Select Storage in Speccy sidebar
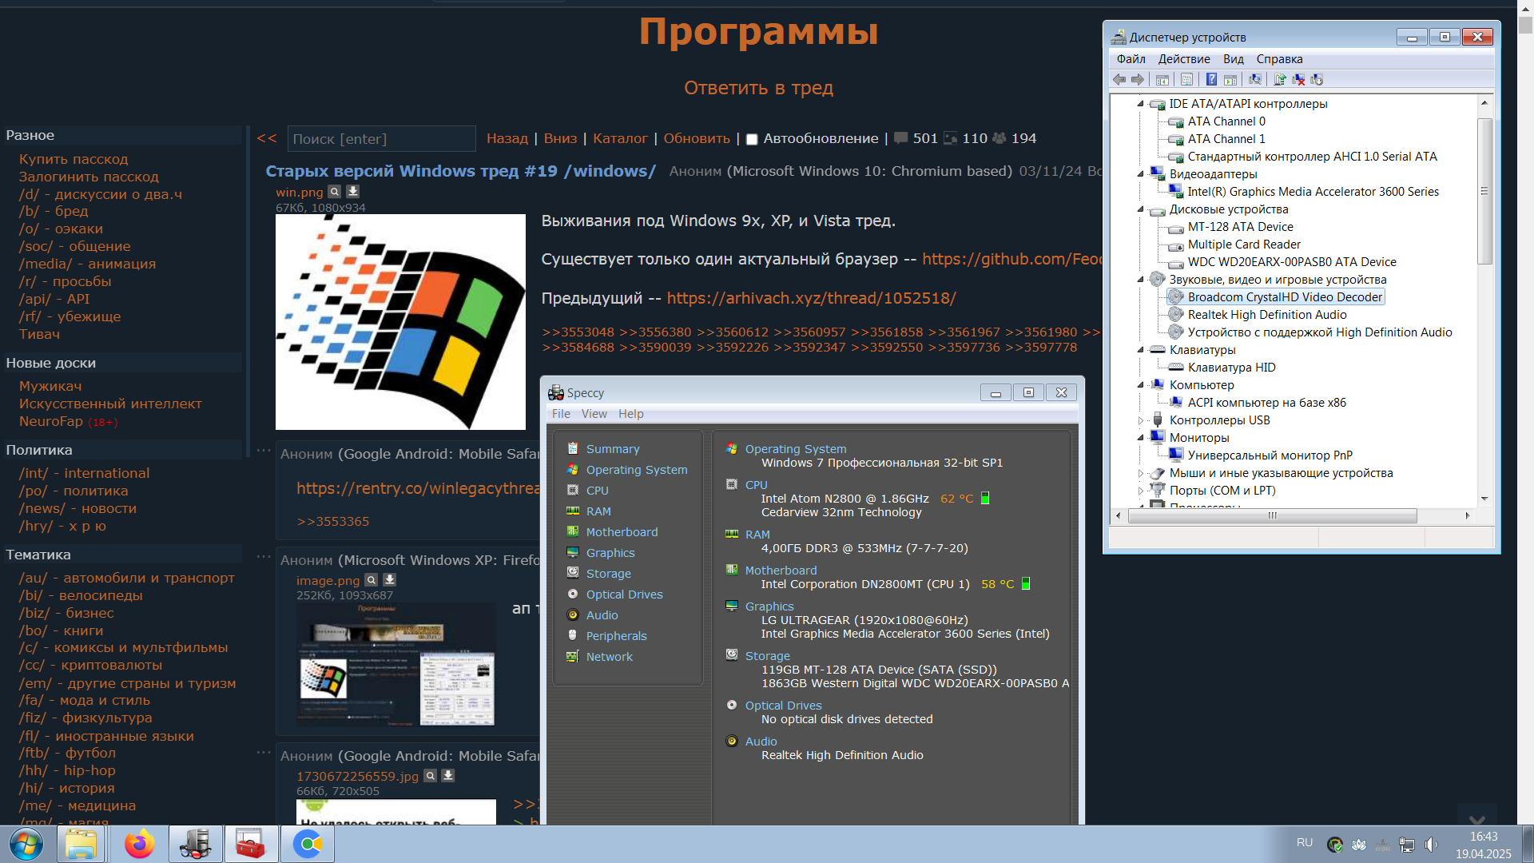The width and height of the screenshot is (1534, 863). point(608,574)
